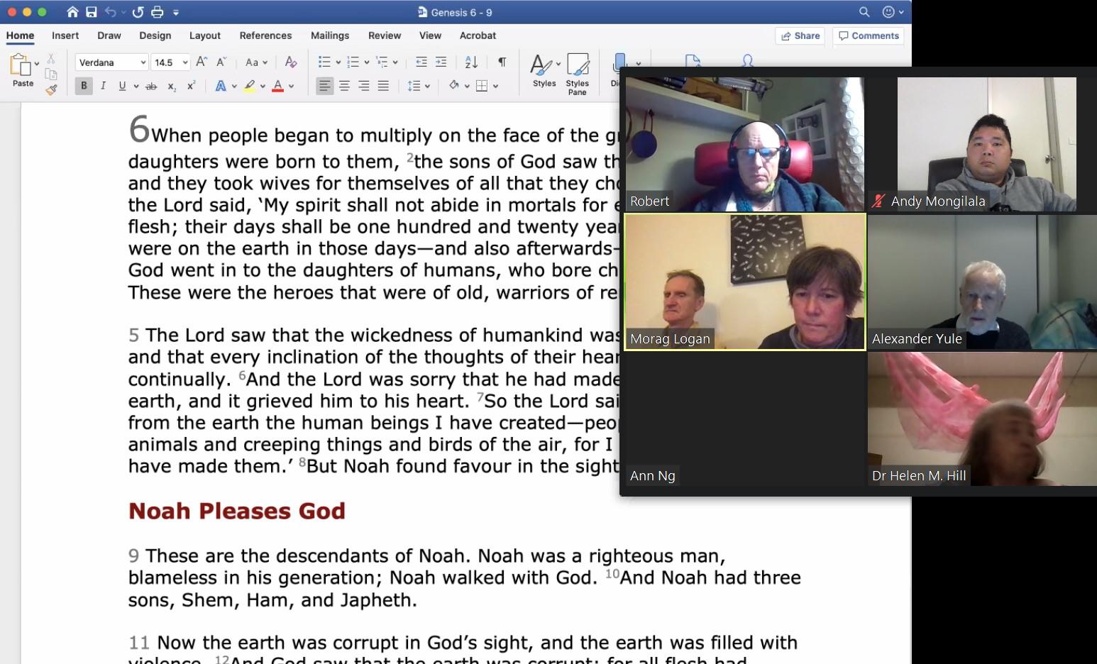
Task: Expand the highlight color options arrow
Action: coord(263,87)
